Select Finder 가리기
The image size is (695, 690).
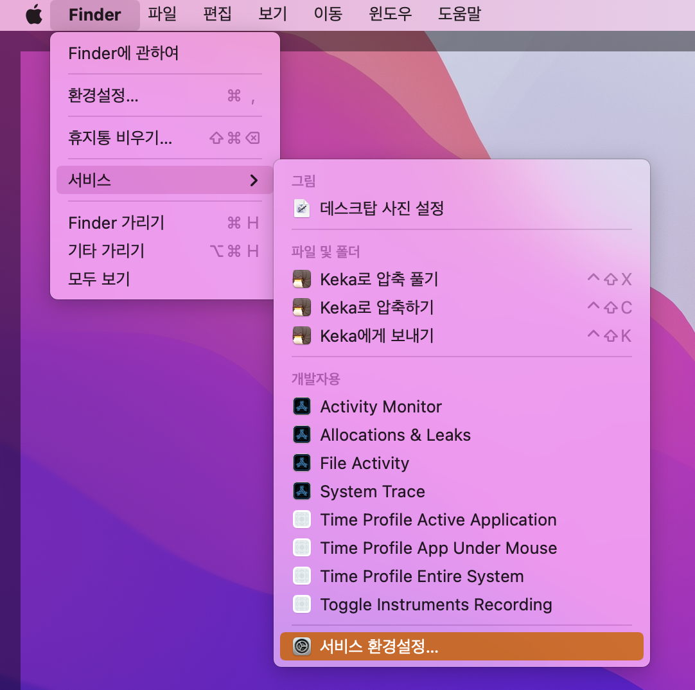tap(165, 222)
